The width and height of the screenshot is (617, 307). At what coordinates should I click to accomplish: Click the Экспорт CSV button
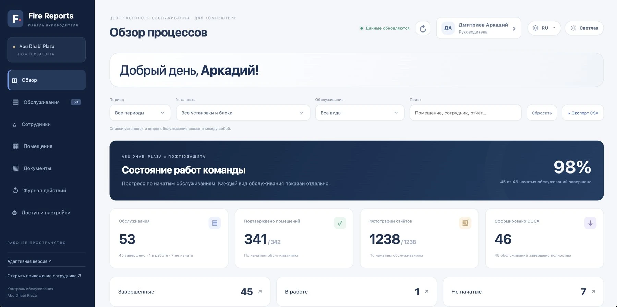pyautogui.click(x=583, y=113)
